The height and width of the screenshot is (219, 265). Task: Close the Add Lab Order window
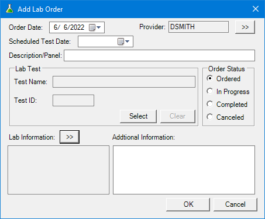(x=256, y=9)
